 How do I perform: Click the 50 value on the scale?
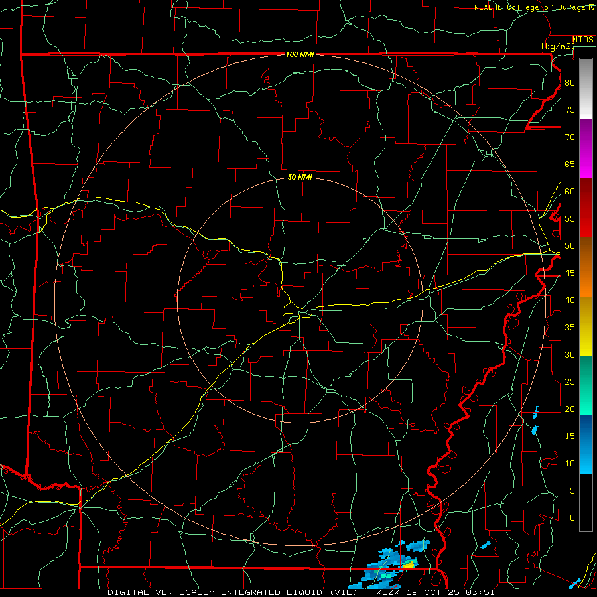click(x=570, y=246)
